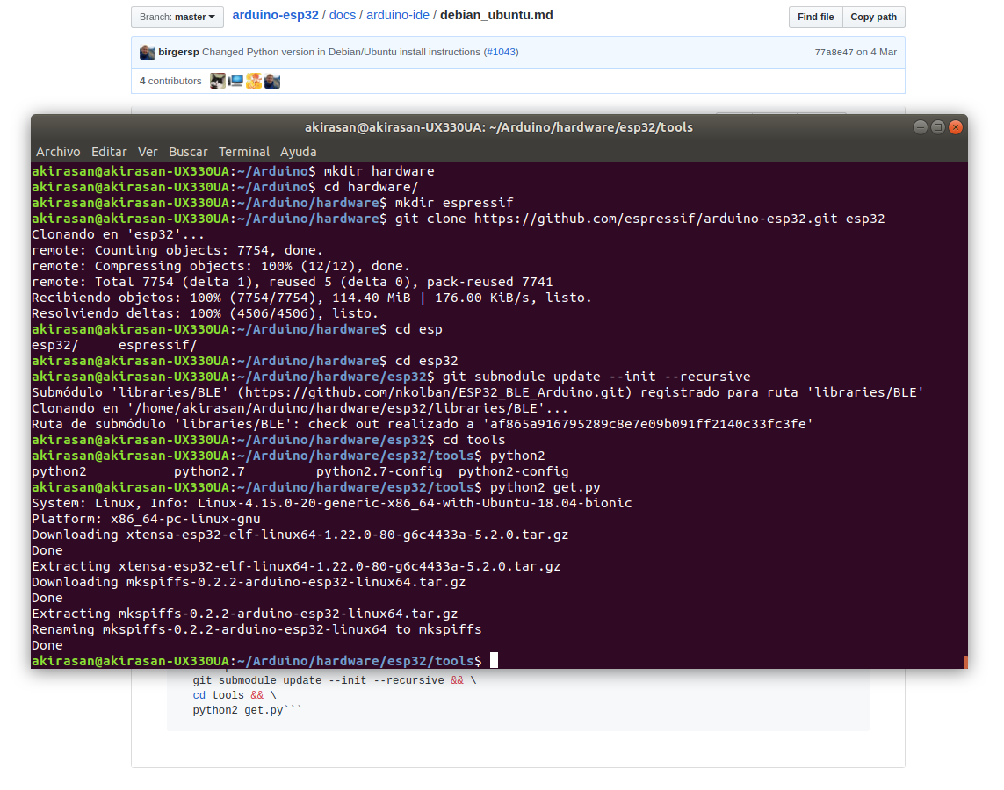Image resolution: width=1004 pixels, height=790 pixels.
Task: Click 'remote: Total 7754' line
Action: click(292, 282)
